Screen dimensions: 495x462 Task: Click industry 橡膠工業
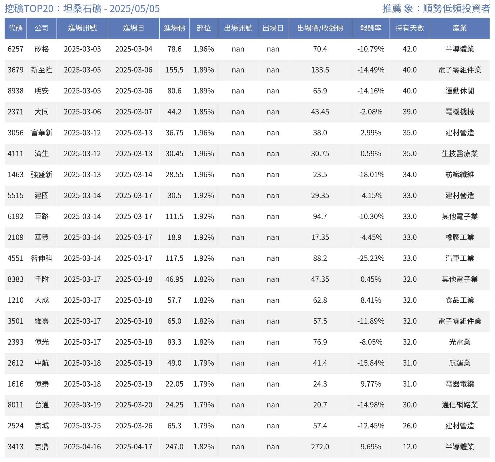click(460, 238)
